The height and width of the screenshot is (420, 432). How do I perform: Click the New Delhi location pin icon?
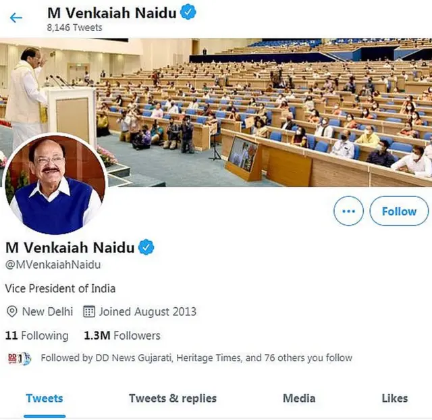(x=11, y=311)
